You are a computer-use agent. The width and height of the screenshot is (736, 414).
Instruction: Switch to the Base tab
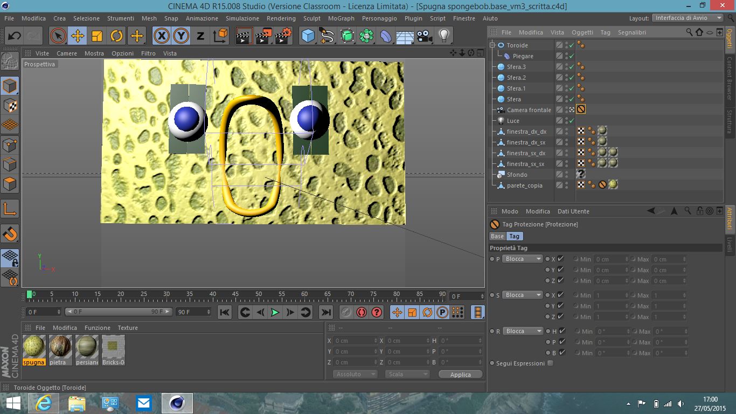point(497,236)
